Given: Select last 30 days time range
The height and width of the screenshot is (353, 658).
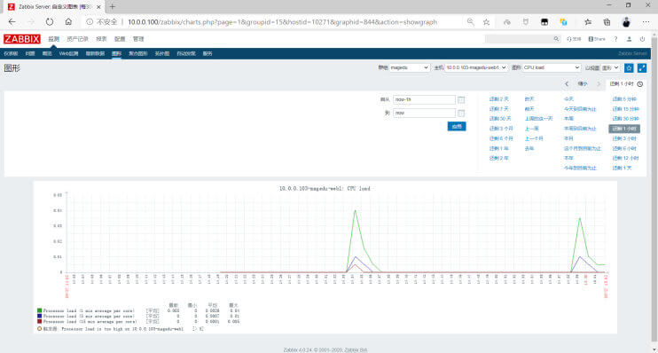Looking at the screenshot, I should [500, 118].
